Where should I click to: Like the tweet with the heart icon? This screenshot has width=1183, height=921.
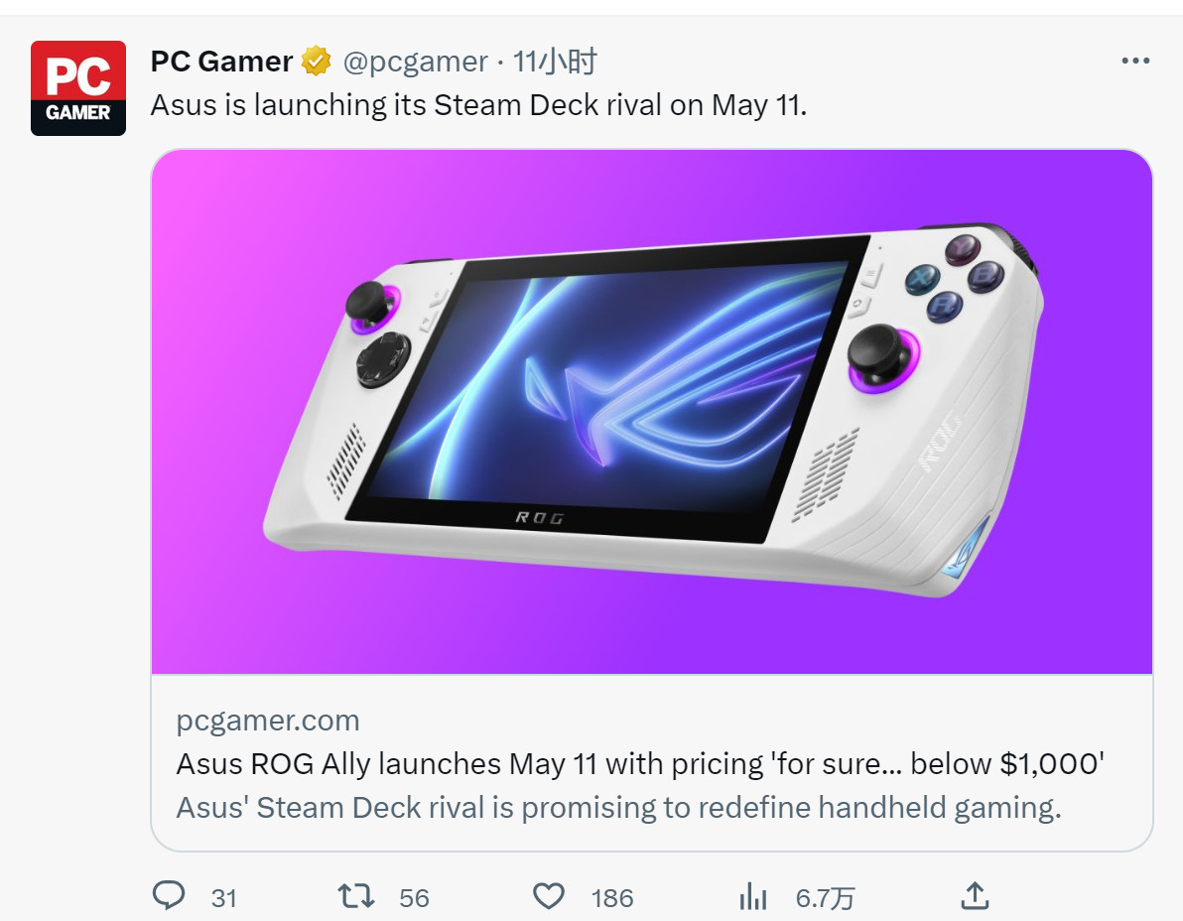[549, 897]
